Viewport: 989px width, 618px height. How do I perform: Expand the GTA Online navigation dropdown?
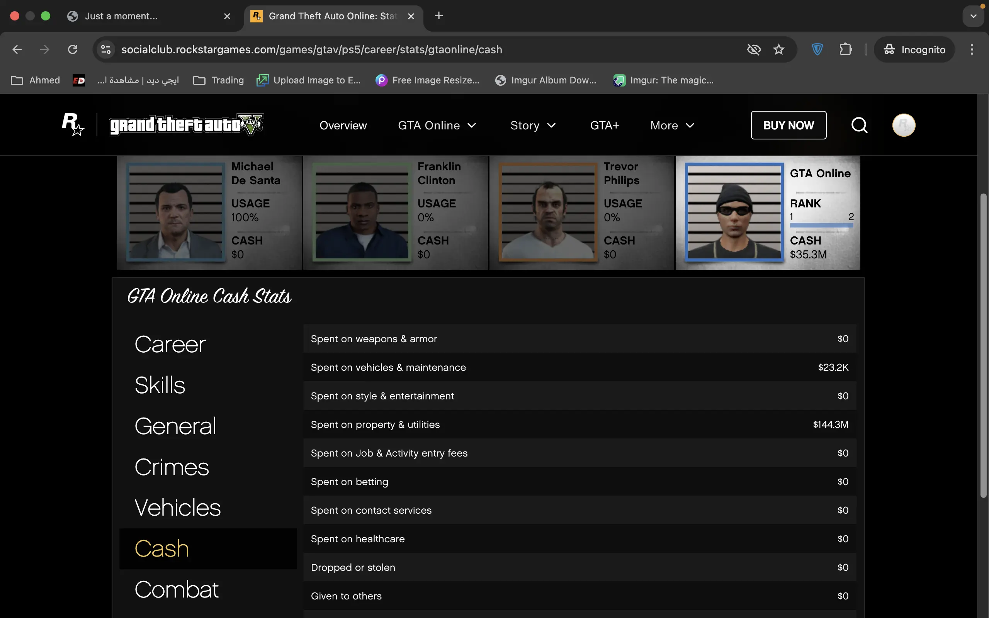437,126
